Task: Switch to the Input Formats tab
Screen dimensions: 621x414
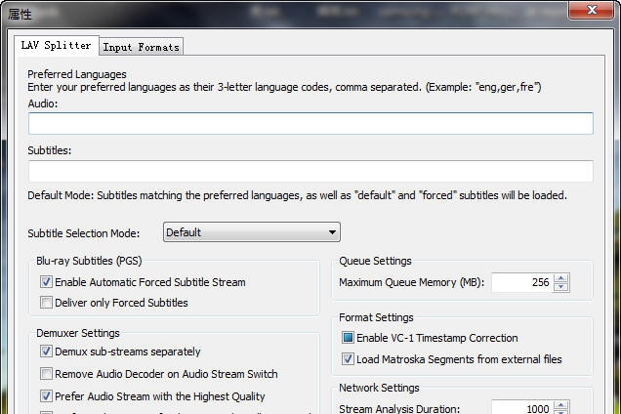Action: coord(141,47)
